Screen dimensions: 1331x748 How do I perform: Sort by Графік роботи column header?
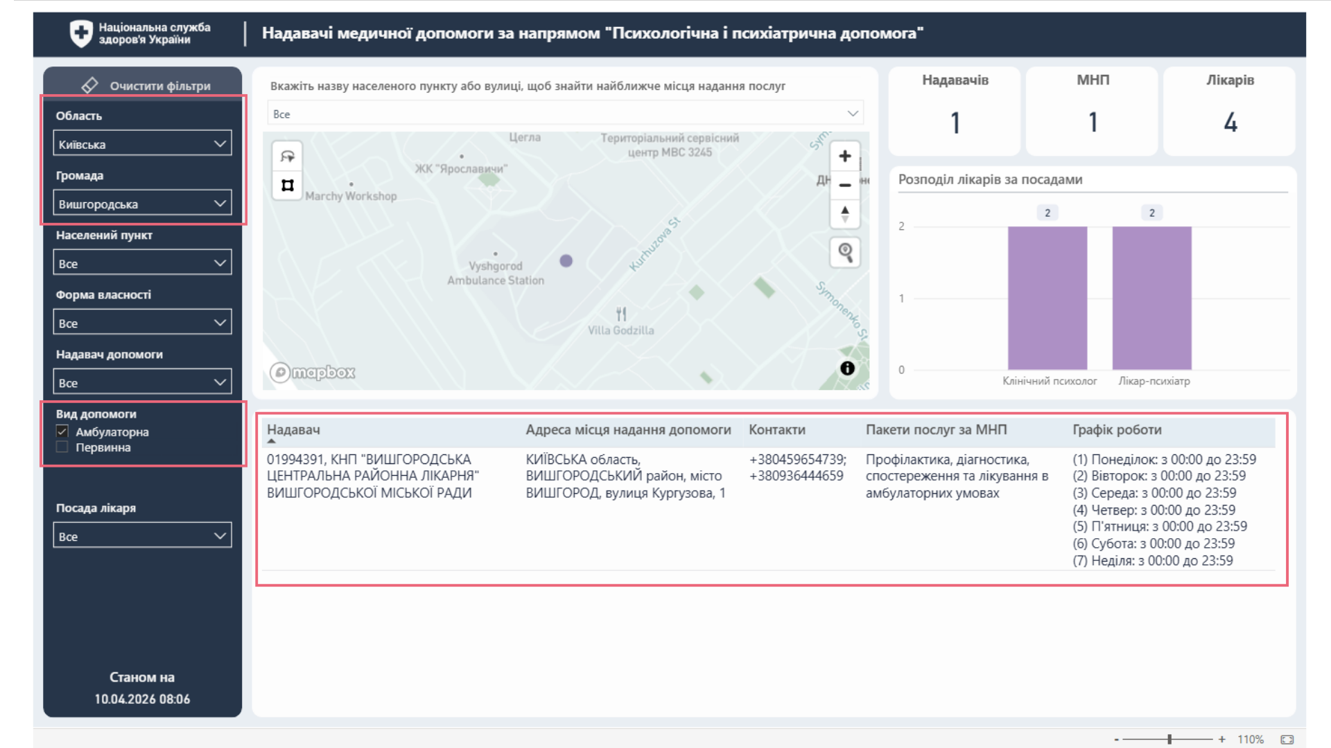tap(1117, 429)
